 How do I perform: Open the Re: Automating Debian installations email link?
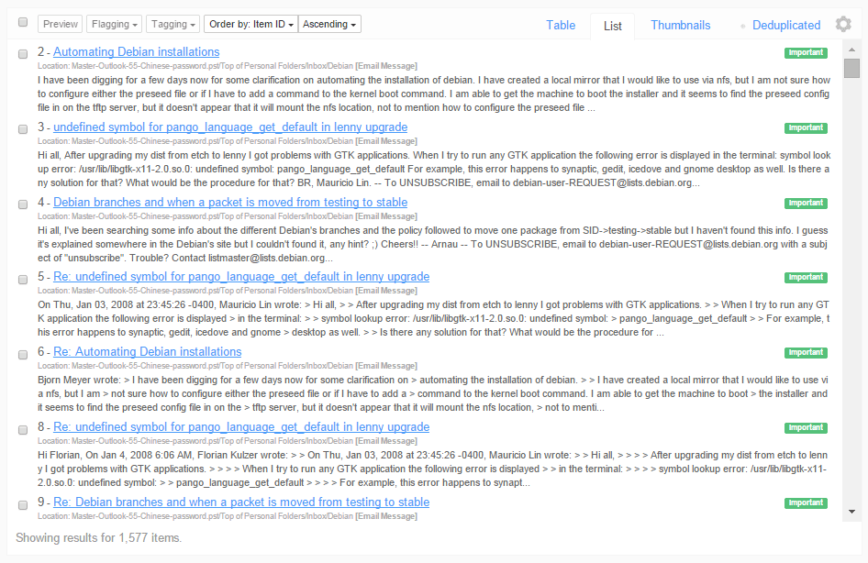pos(147,351)
